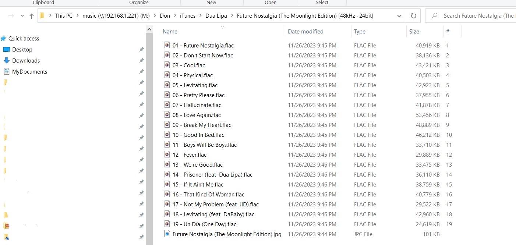Viewport: 516px width, 245px height.
Task: Sort by the Date modified column header
Action: [x=305, y=32]
